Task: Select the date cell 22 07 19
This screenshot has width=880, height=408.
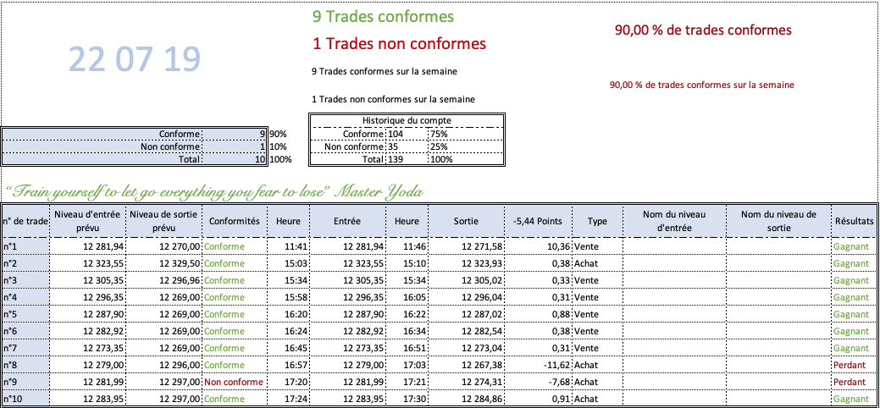Action: tap(135, 59)
